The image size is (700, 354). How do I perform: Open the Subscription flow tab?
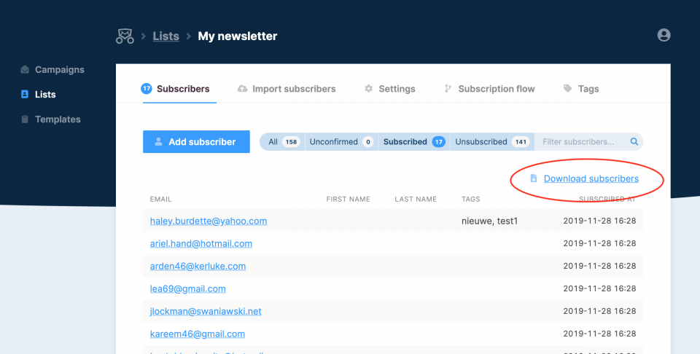pos(497,89)
